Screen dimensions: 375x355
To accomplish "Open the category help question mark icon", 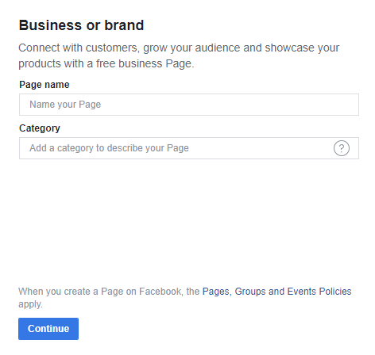I will (x=342, y=148).
